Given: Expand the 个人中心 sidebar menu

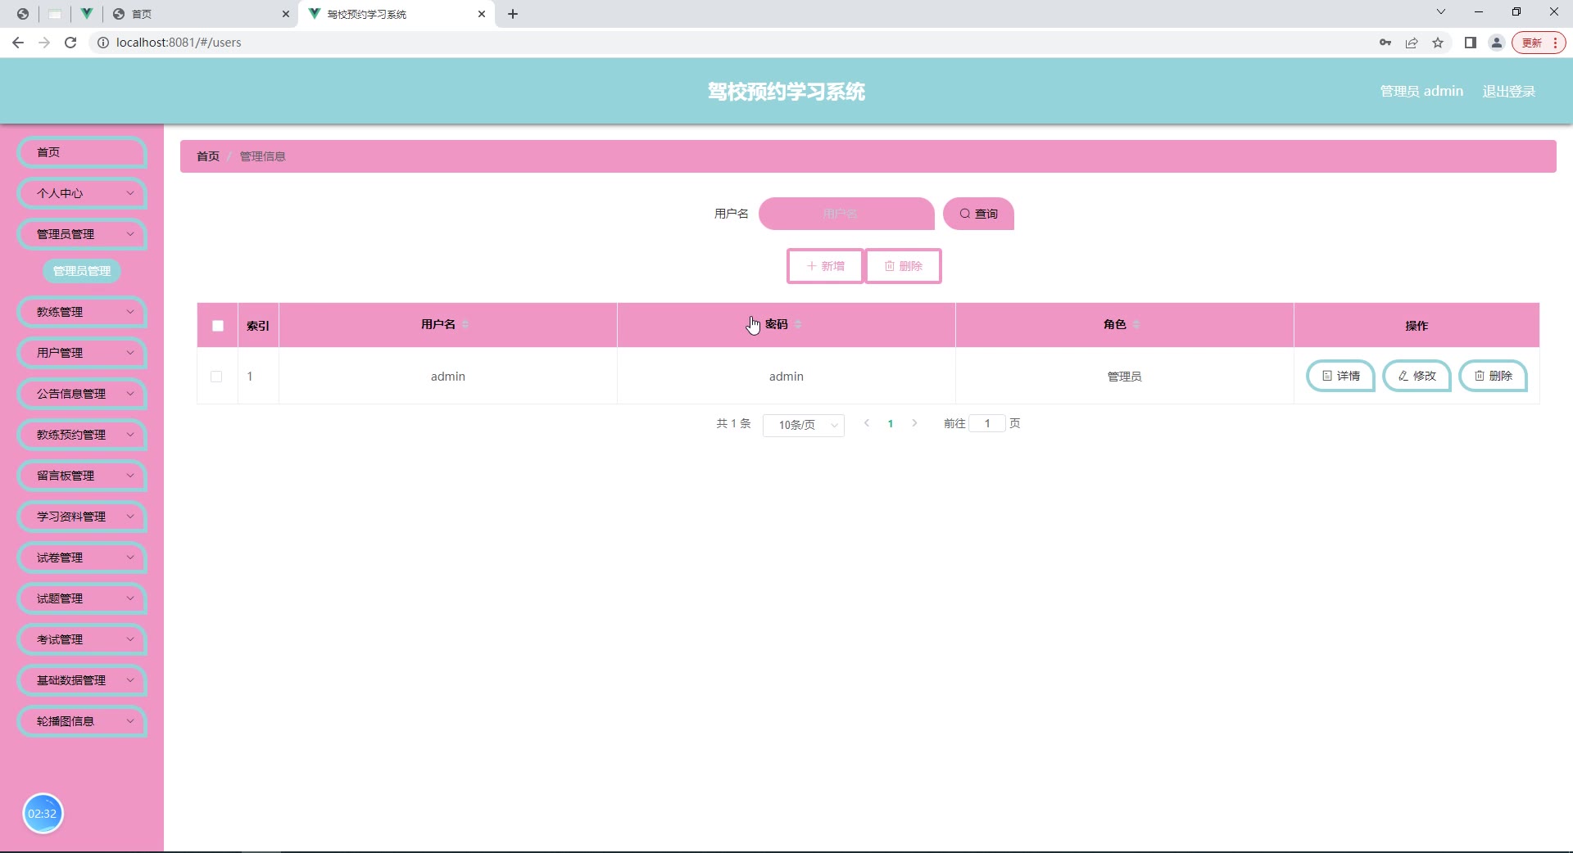Looking at the screenshot, I should point(82,193).
